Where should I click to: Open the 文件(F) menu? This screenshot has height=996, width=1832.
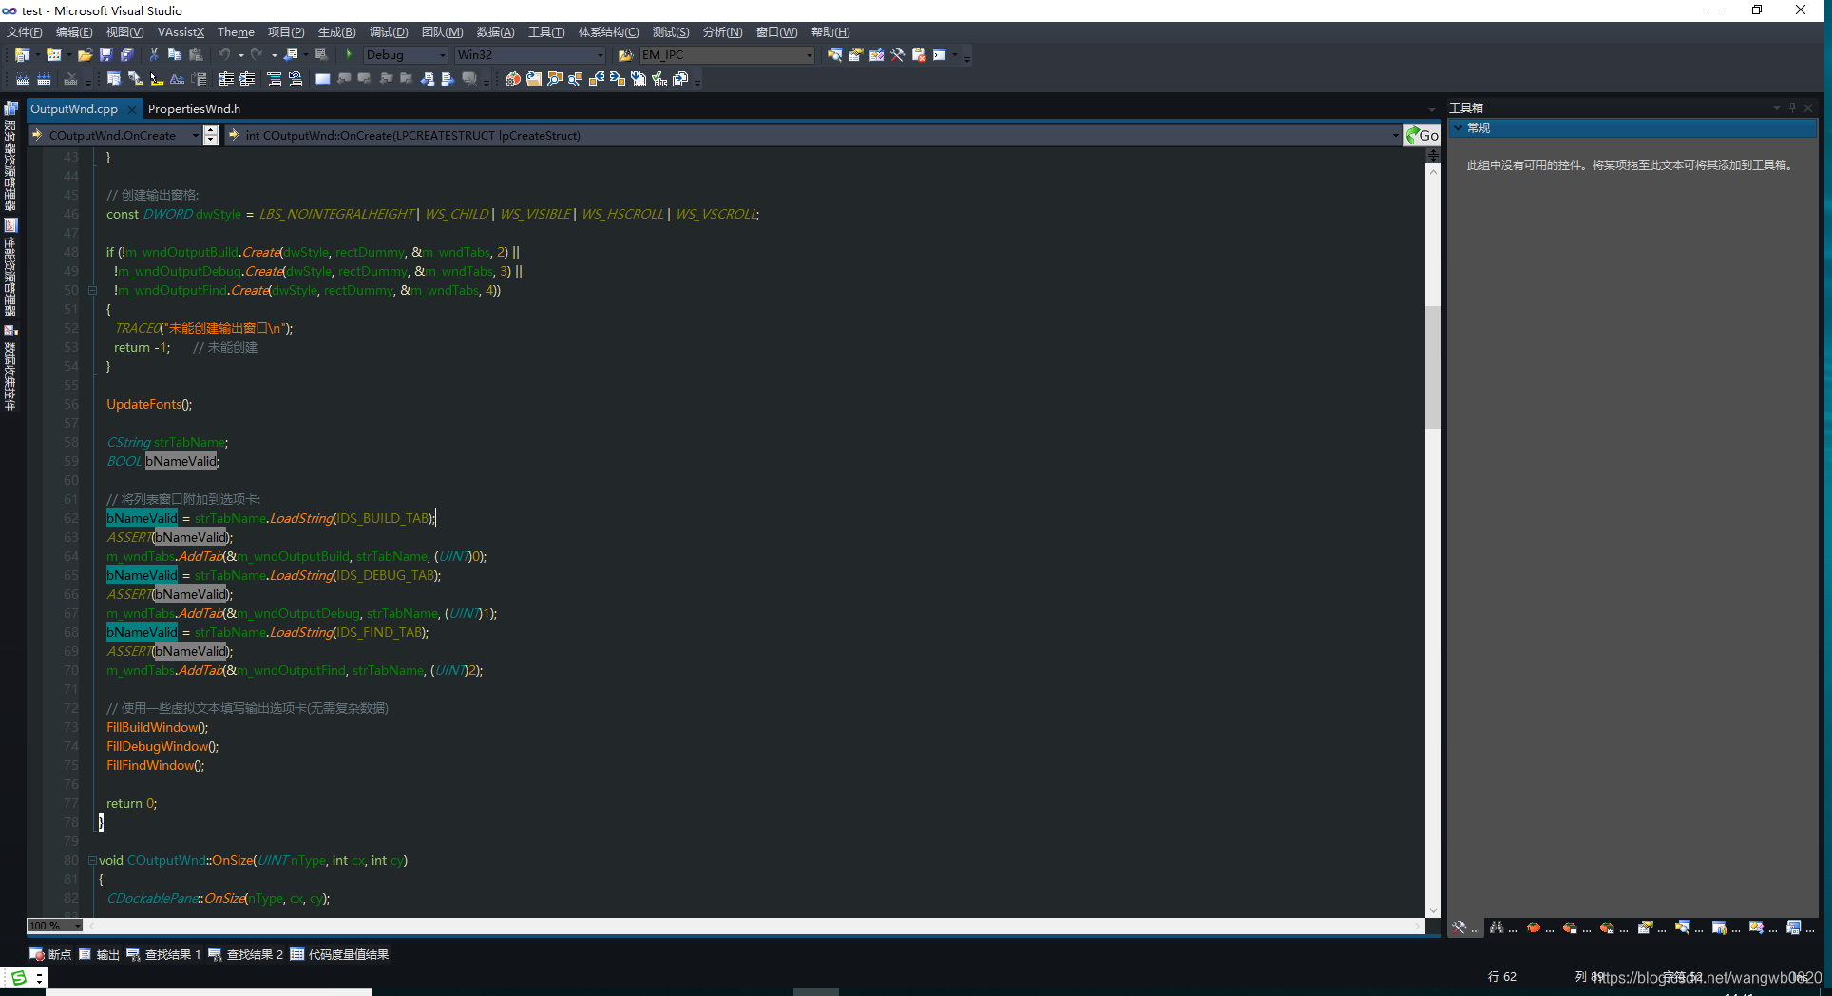coord(25,32)
